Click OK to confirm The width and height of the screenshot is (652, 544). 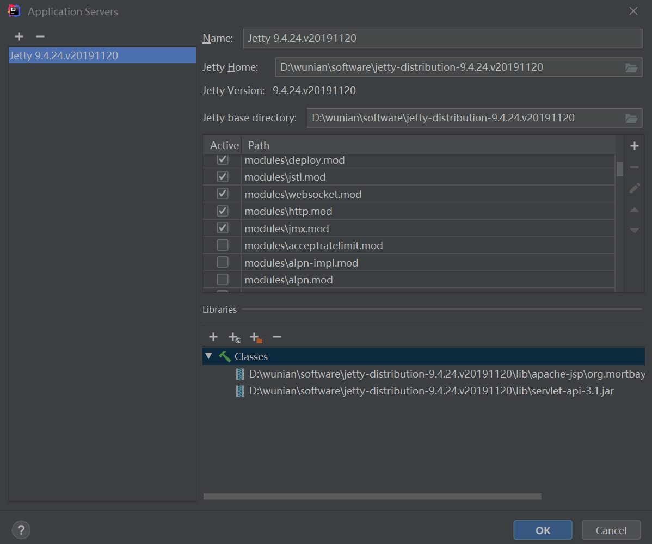(543, 530)
